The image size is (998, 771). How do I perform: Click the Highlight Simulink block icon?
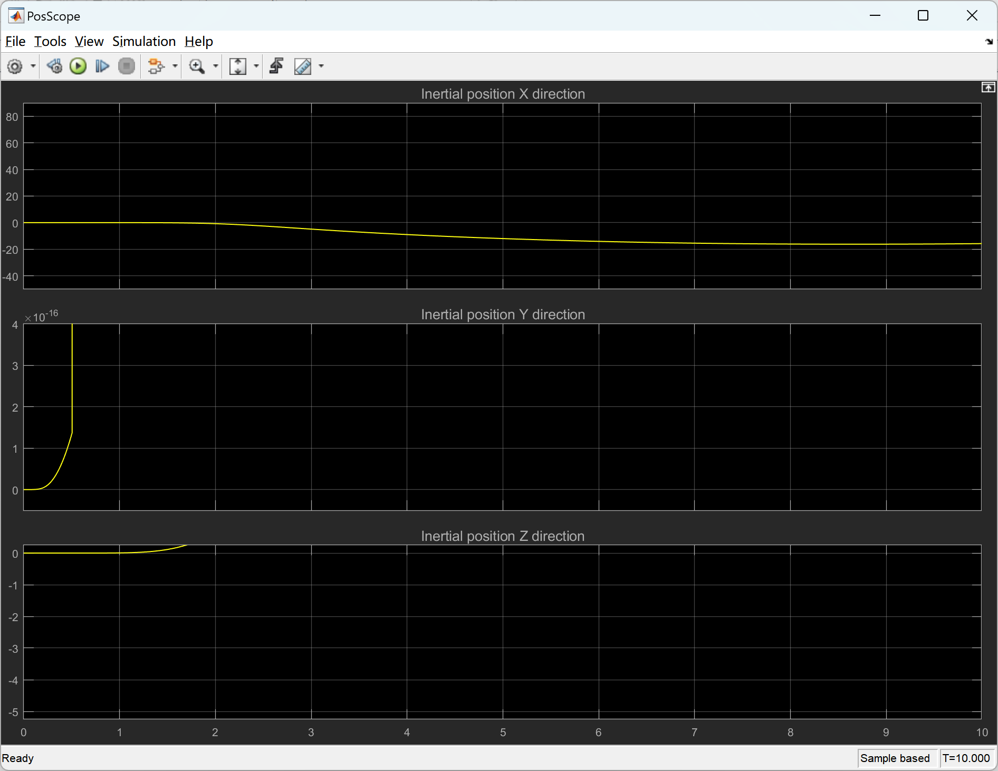[x=277, y=66]
